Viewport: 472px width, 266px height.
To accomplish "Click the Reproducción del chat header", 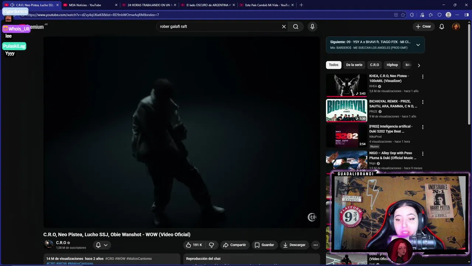I will click(x=203, y=259).
